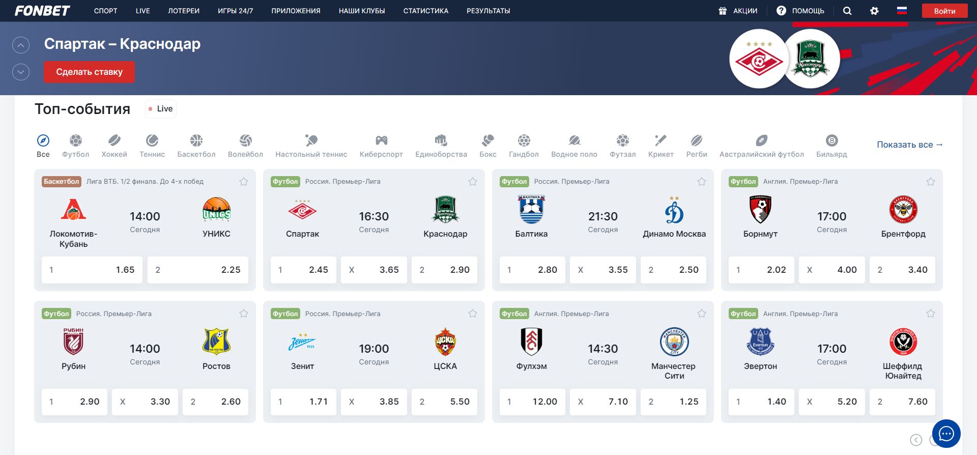Filter top events by Бокс
Viewport: 977px width, 455px height.
(488, 146)
